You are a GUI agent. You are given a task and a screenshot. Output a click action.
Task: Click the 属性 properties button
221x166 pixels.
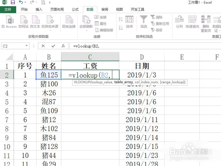(x=101, y=24)
